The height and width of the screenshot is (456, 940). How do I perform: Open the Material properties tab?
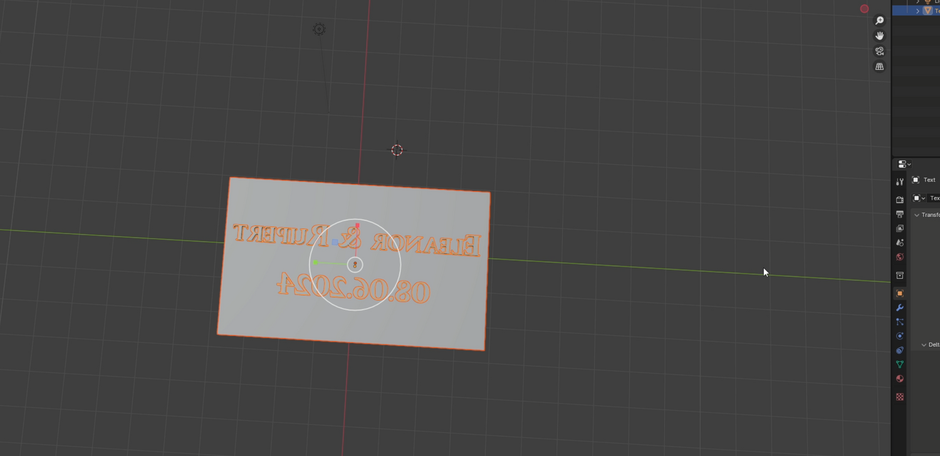pyautogui.click(x=900, y=378)
